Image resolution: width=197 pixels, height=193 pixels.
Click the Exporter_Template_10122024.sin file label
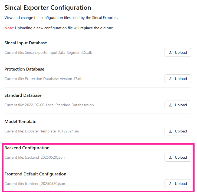(x=52, y=131)
